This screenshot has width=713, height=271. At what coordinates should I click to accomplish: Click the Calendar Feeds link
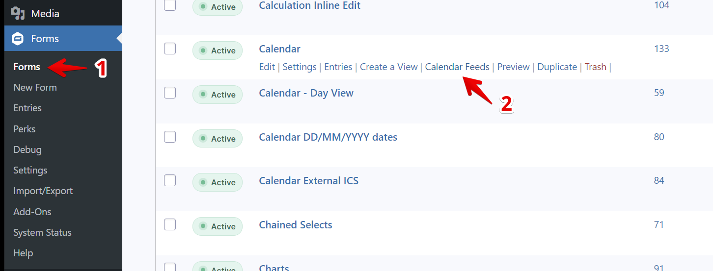point(457,67)
